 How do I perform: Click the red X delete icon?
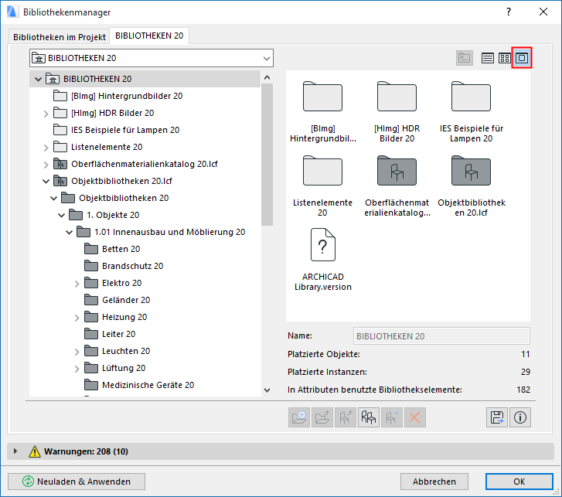414,417
